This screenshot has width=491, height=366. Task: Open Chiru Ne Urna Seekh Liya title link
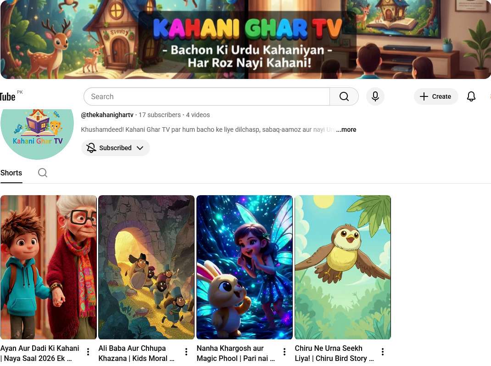334,353
